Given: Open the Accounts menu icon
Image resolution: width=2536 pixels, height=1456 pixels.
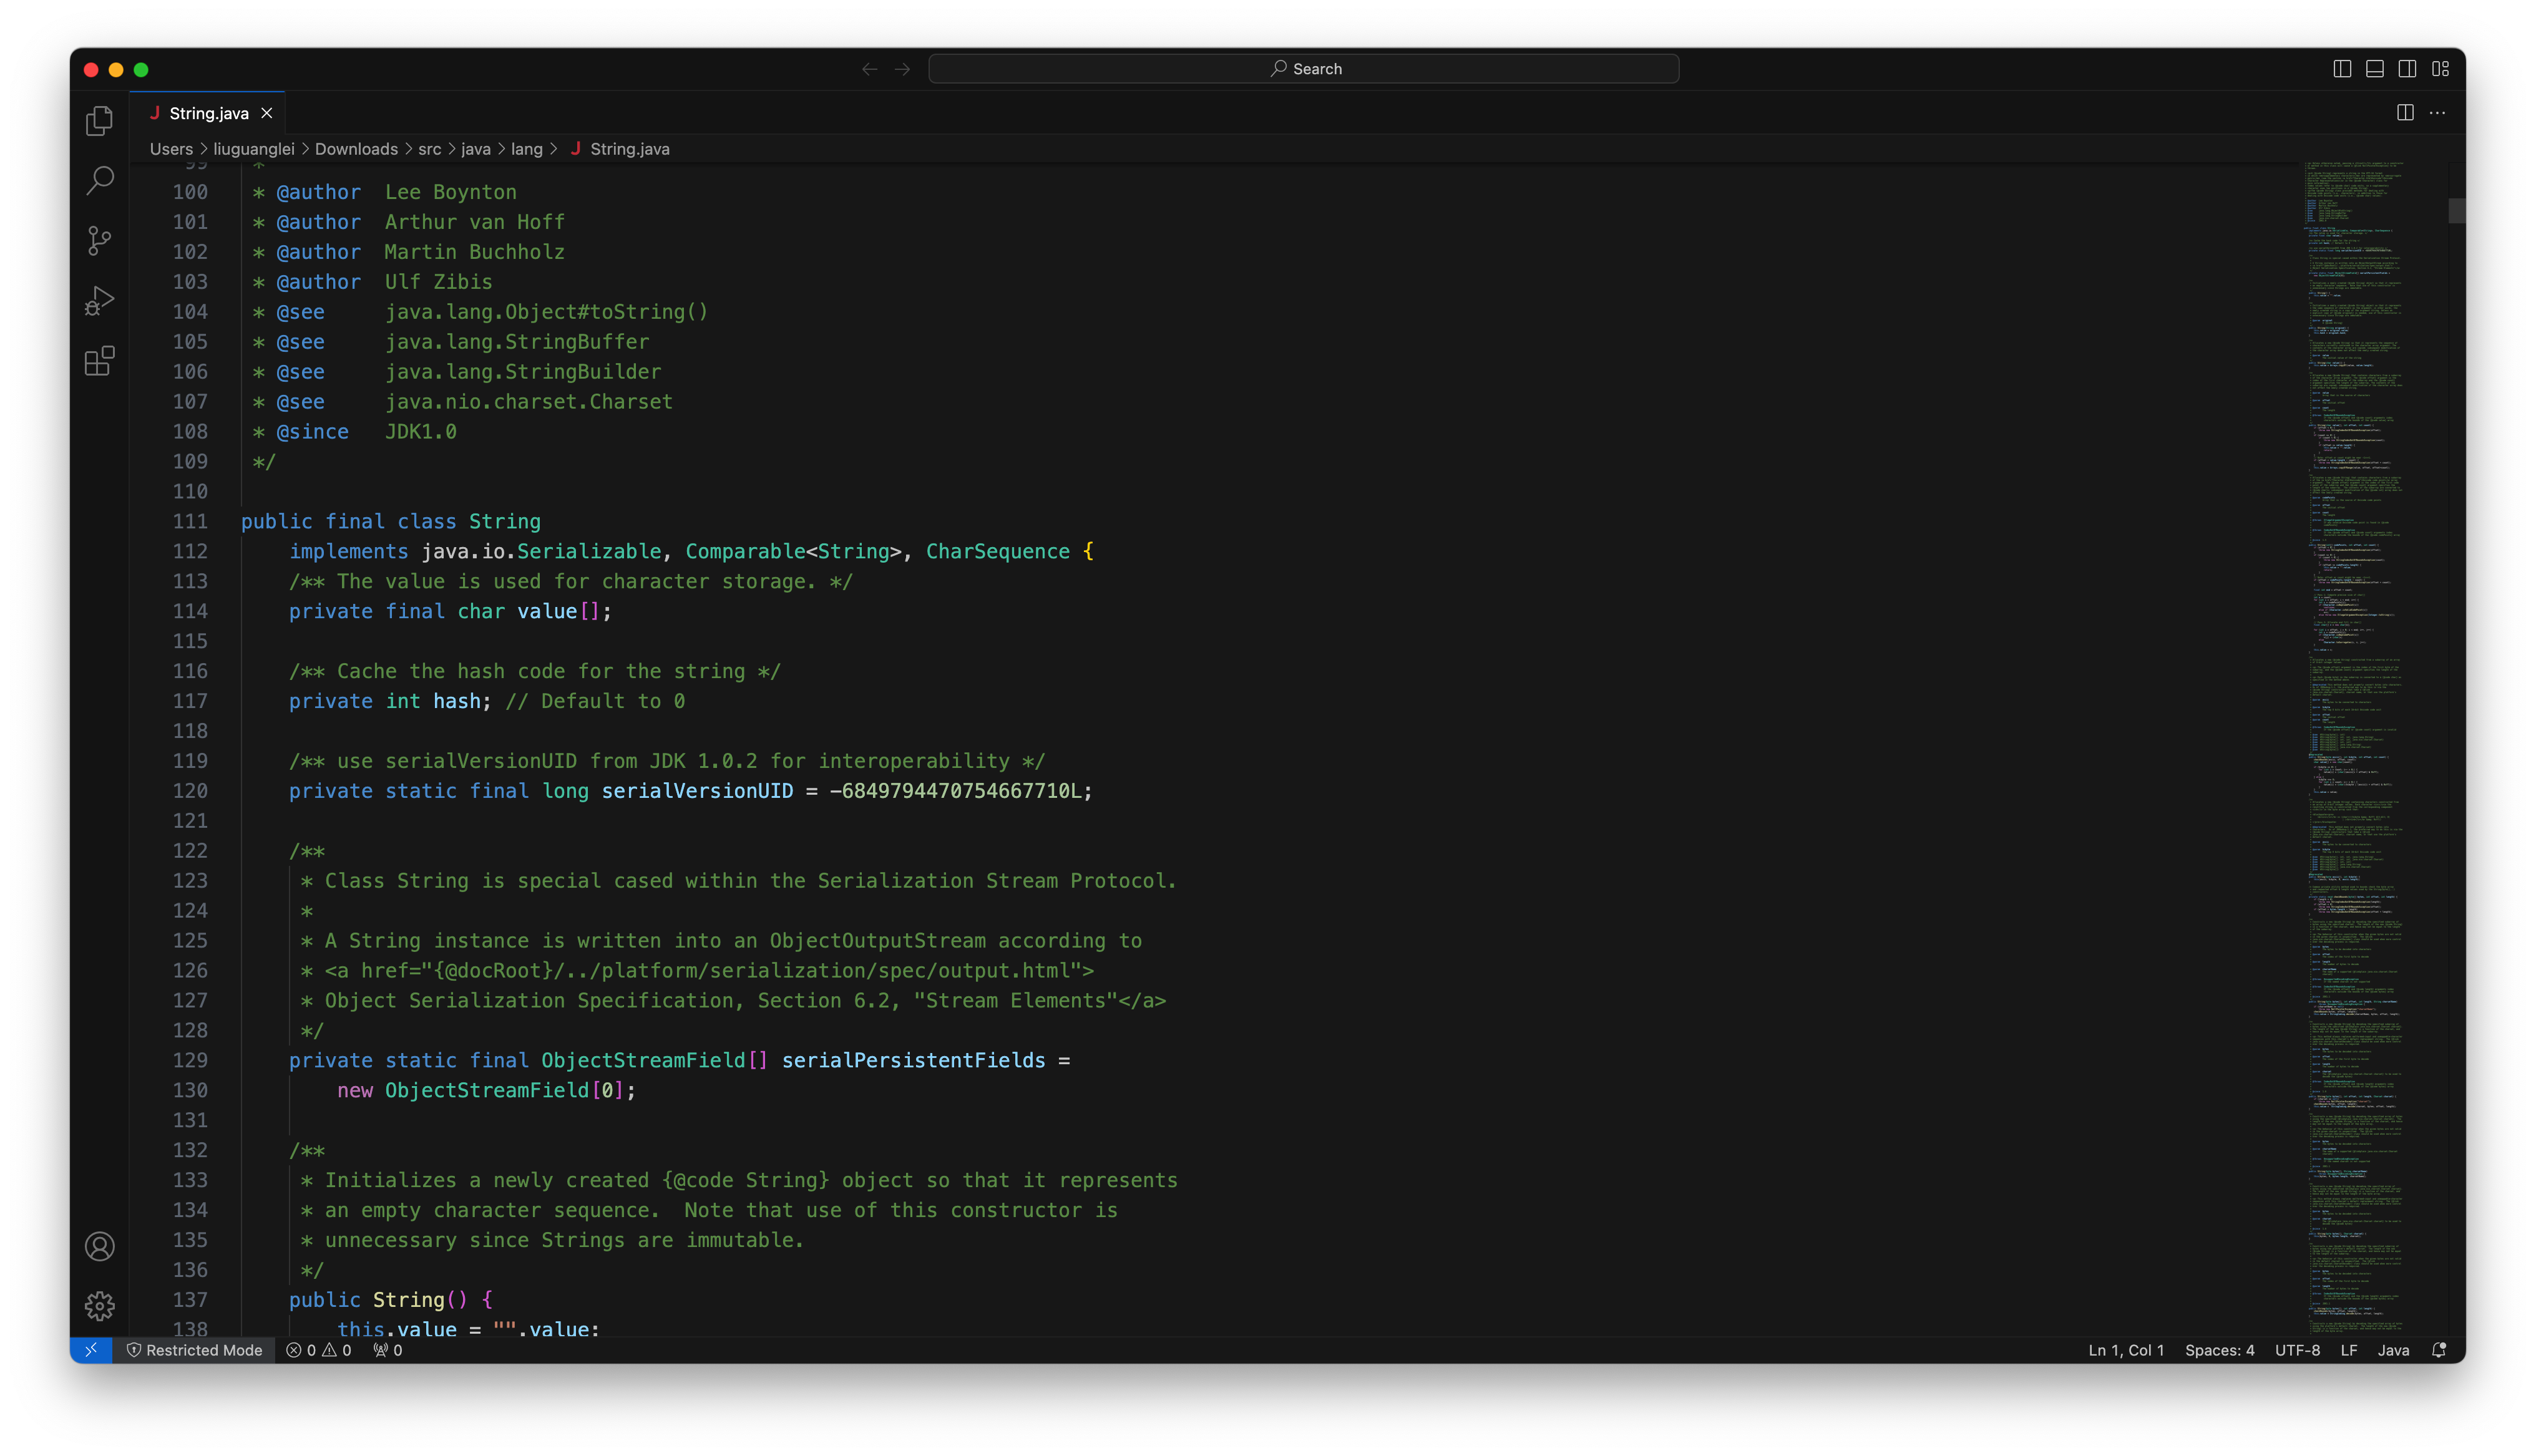Looking at the screenshot, I should (x=99, y=1246).
